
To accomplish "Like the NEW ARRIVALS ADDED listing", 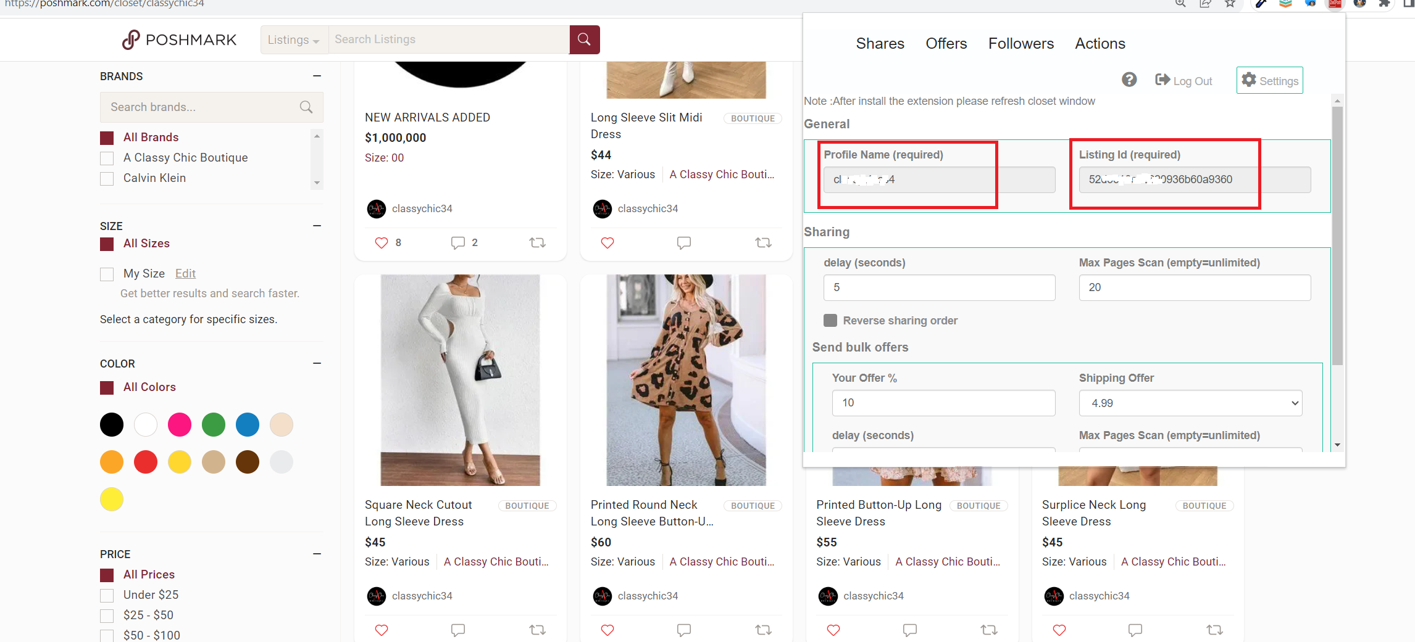I will point(382,243).
